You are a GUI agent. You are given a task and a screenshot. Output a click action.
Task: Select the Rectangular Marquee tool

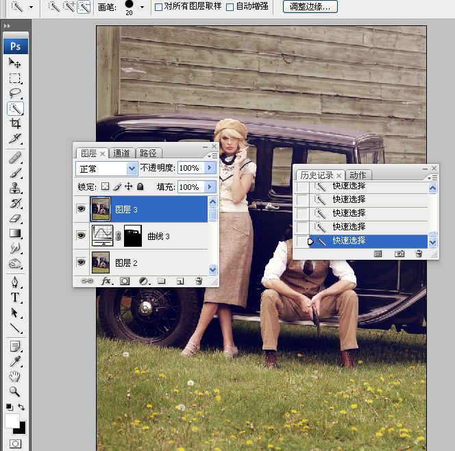[15, 78]
